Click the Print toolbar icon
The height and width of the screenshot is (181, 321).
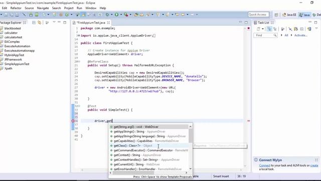[17, 15]
